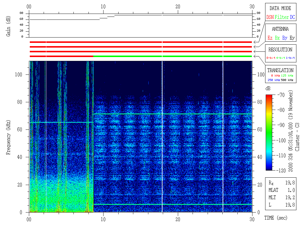Click the Frequency (kHz) axis label

click(x=9, y=136)
